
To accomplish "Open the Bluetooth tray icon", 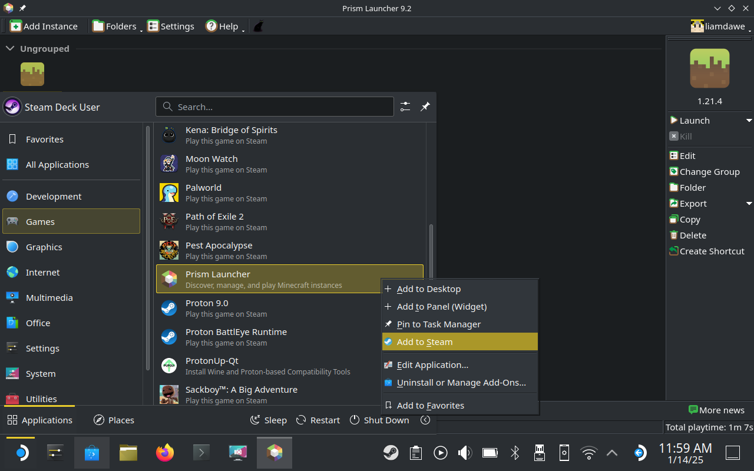I will tap(515, 452).
